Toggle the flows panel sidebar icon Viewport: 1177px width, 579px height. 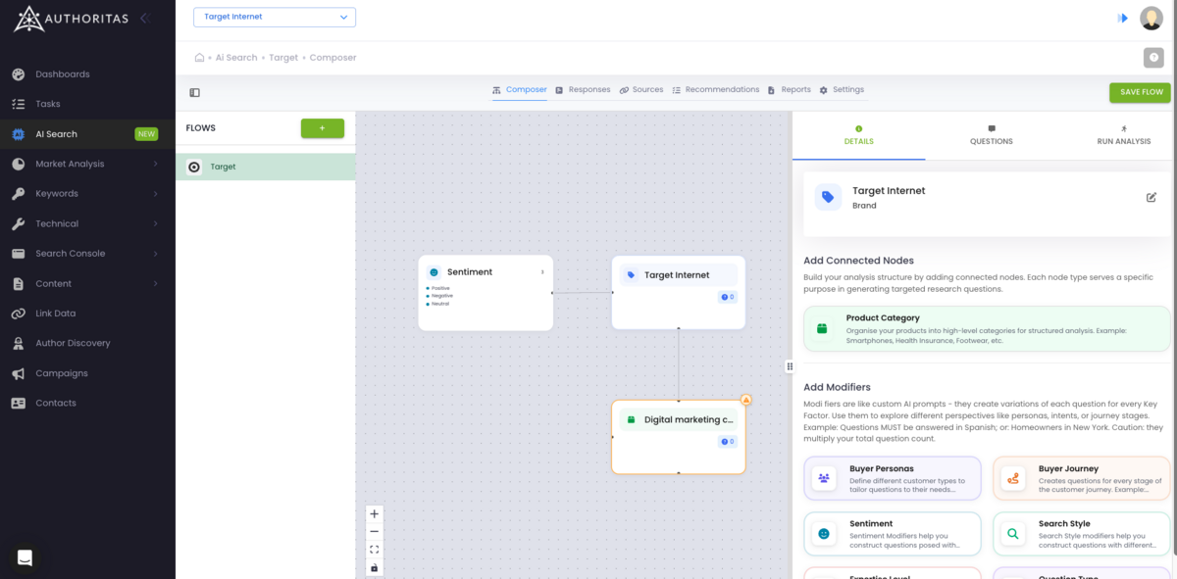tap(194, 93)
